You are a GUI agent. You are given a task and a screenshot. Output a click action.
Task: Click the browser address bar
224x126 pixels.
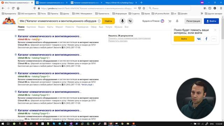86,8
